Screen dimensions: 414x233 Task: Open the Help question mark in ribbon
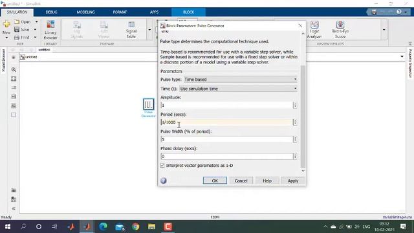pos(399,12)
